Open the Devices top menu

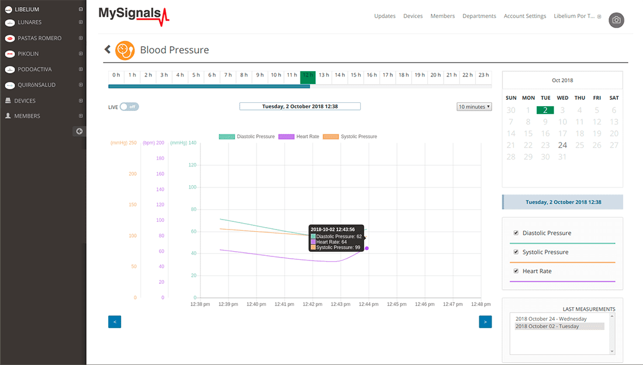(413, 16)
